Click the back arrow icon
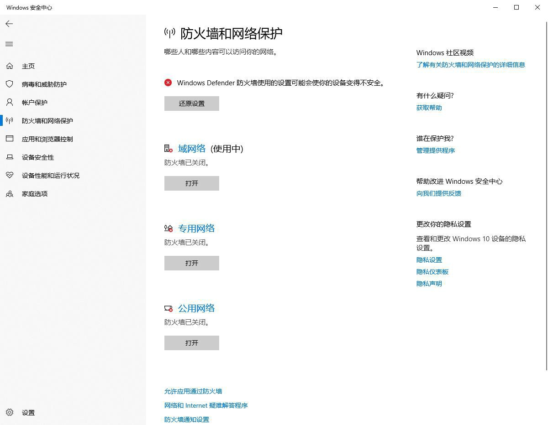This screenshot has width=548, height=425. 9,24
